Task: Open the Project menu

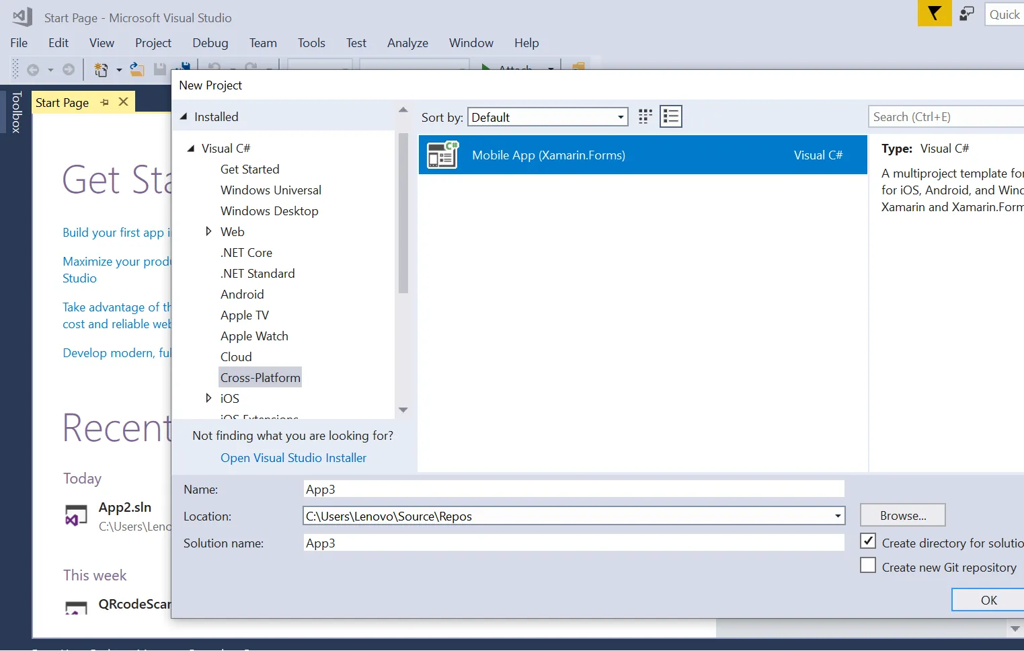Action: click(153, 42)
